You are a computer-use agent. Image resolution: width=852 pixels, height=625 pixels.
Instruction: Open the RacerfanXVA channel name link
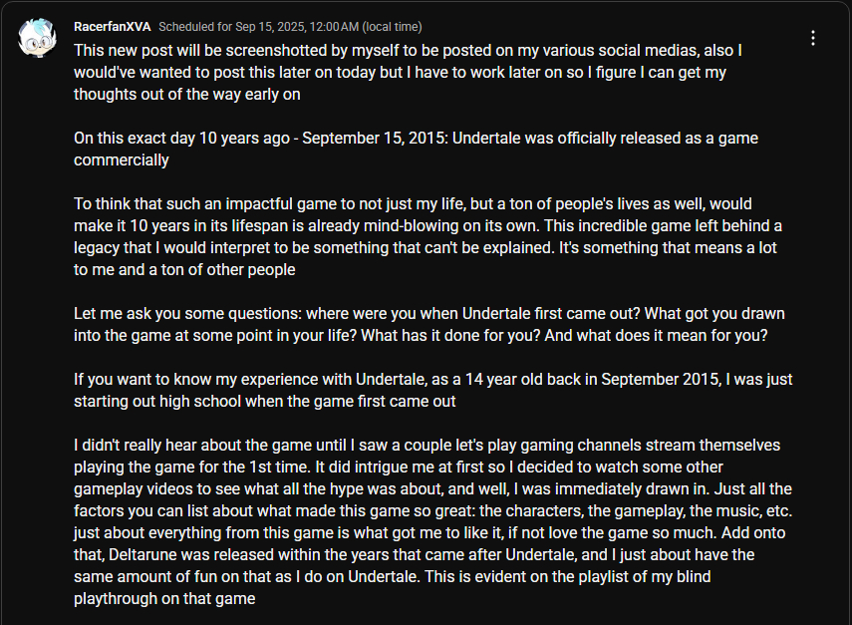tap(112, 26)
